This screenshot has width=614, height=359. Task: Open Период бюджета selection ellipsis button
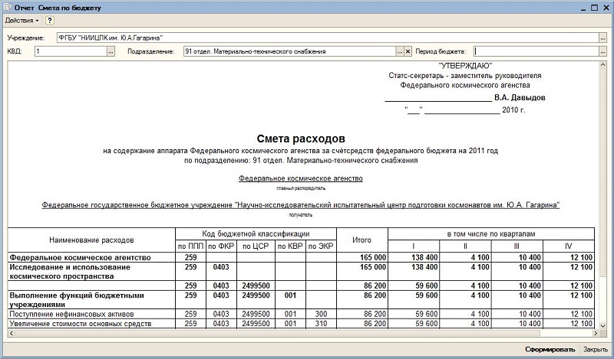coord(602,51)
